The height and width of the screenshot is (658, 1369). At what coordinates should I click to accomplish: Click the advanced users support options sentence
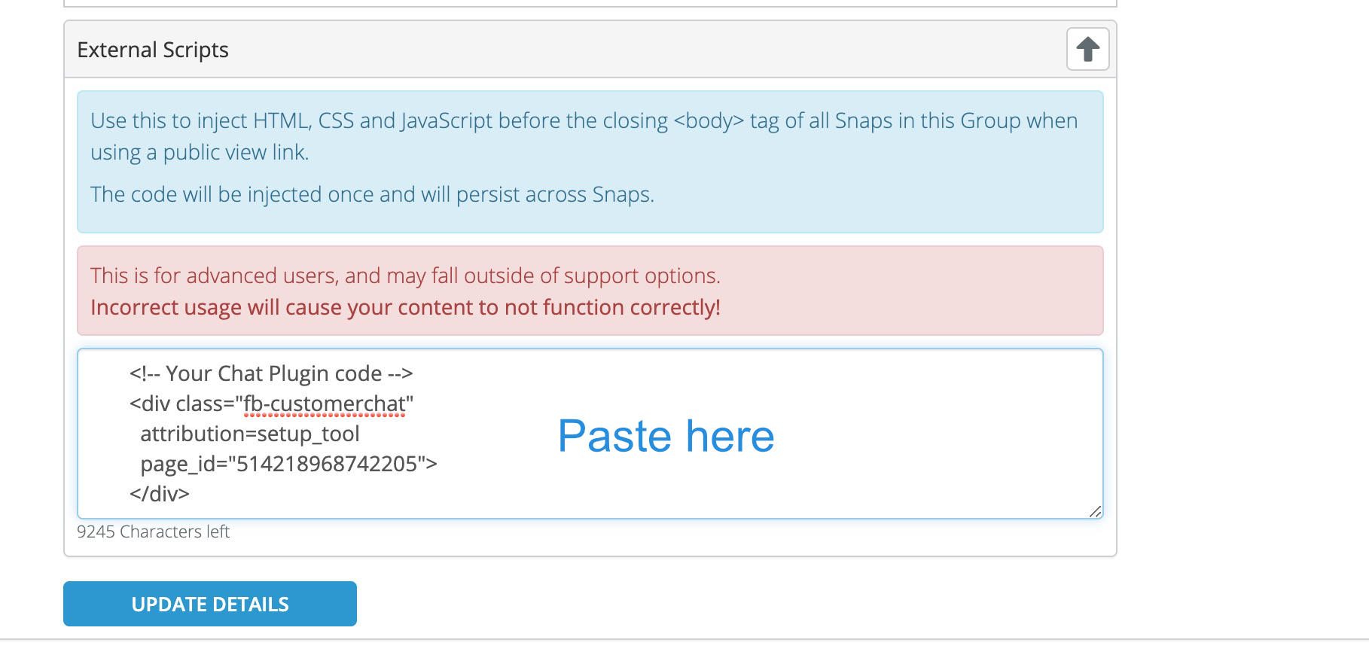pos(406,276)
